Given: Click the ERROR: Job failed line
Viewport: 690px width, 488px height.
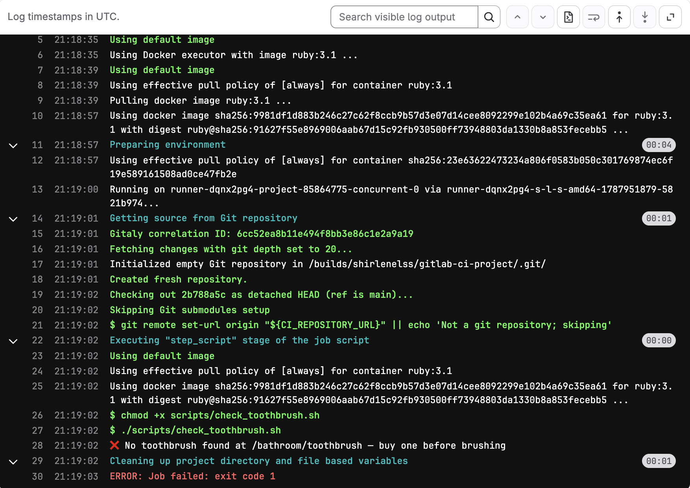Looking at the screenshot, I should pos(192,476).
